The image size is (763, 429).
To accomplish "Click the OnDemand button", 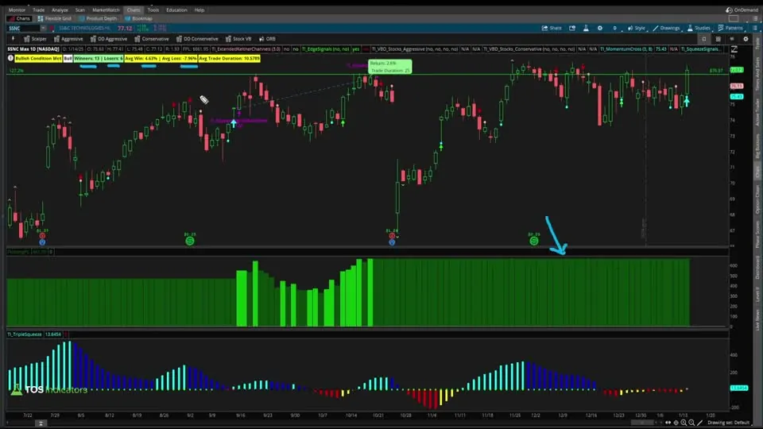I will (742, 10).
